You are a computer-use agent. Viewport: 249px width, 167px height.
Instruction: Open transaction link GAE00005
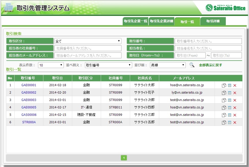click(29, 107)
